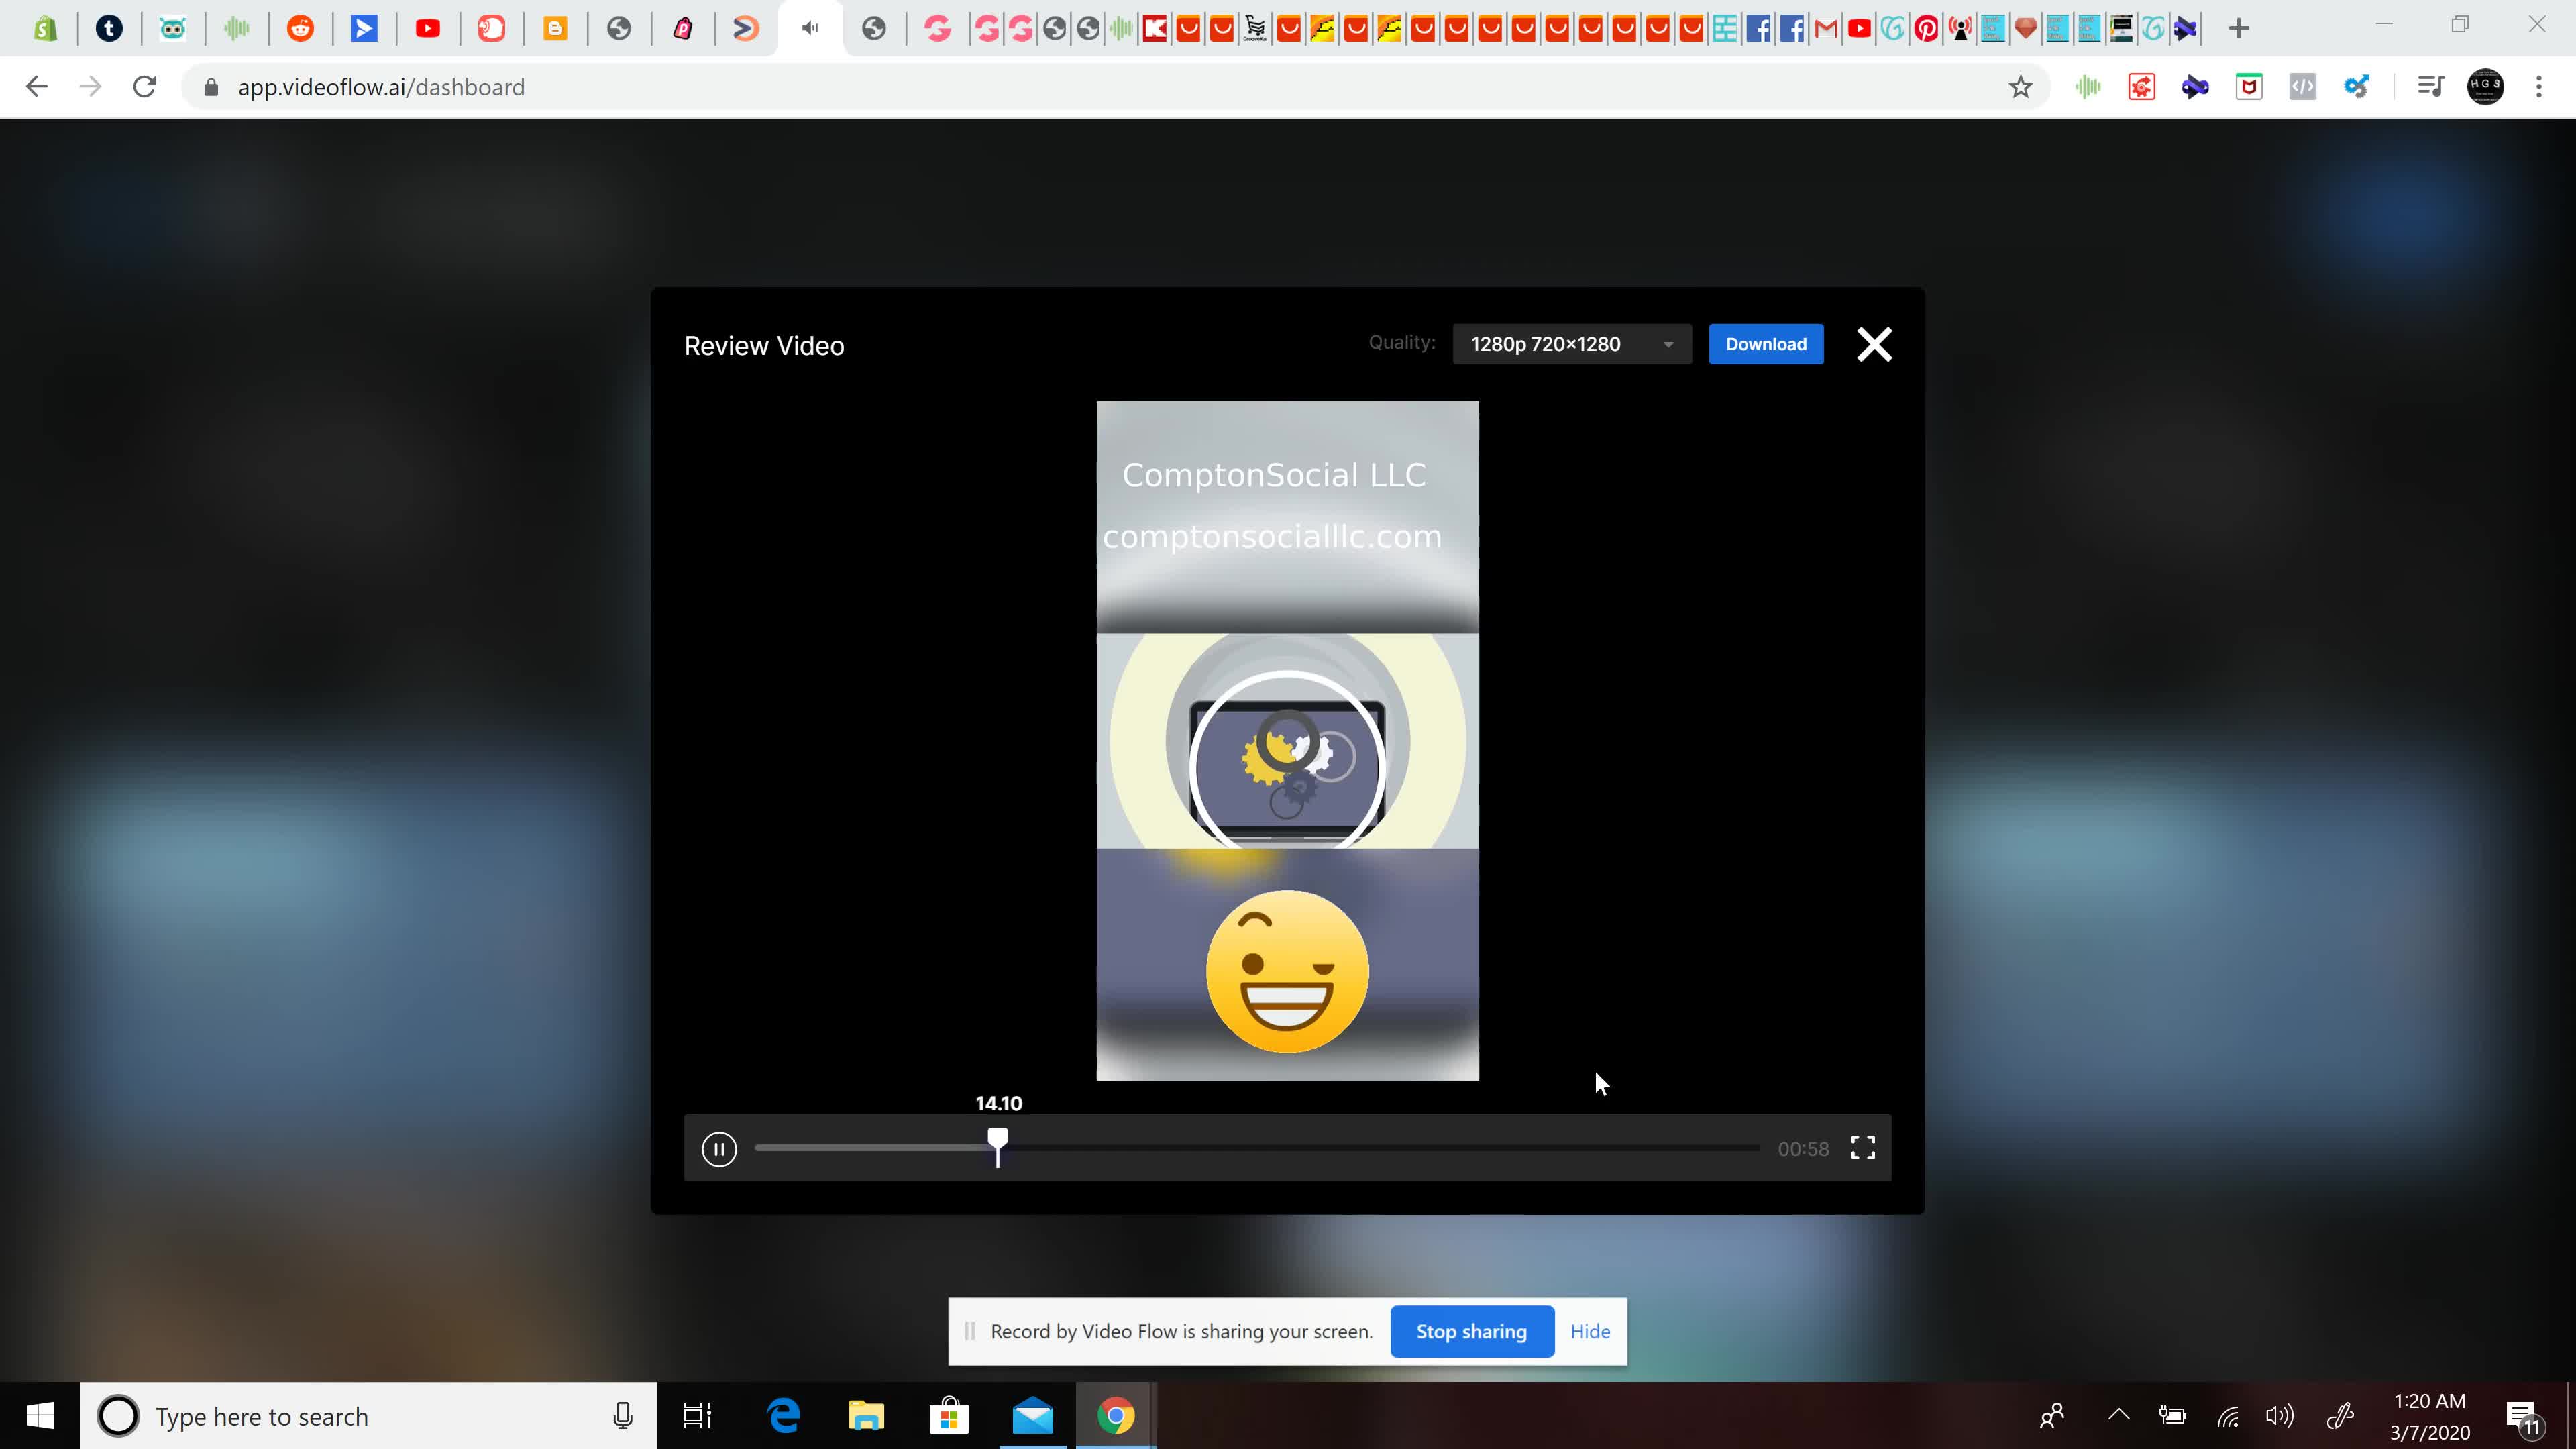Pause the review video playback
2576x1449 pixels.
[x=719, y=1149]
